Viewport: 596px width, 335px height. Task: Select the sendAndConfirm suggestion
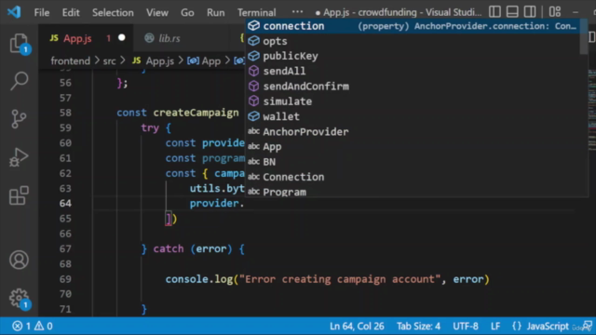413,87
